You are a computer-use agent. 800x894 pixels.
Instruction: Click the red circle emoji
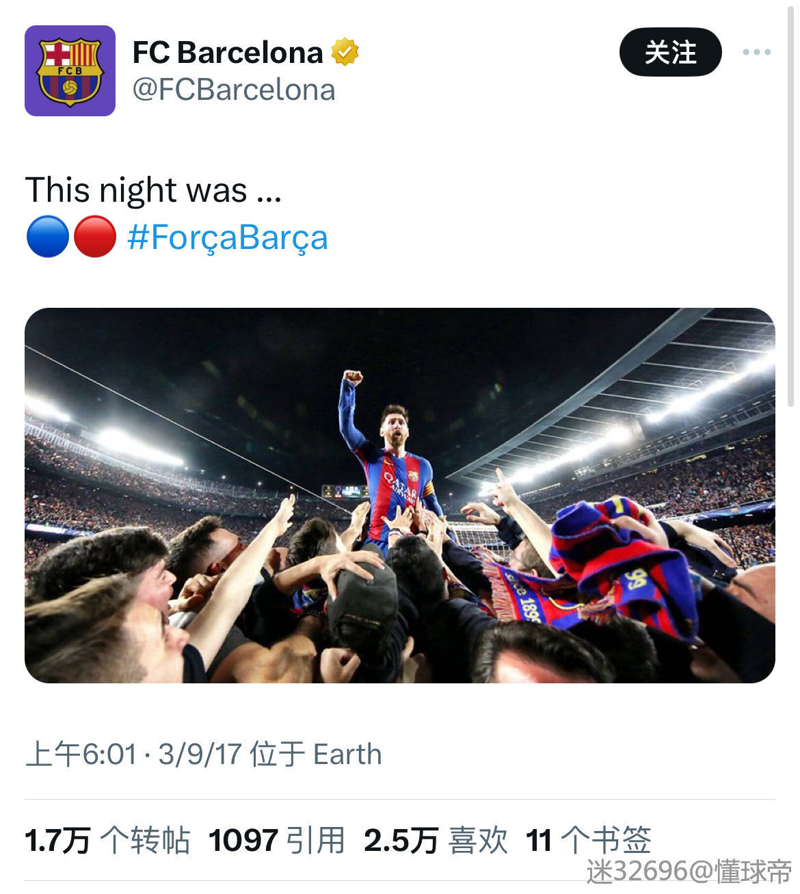pos(94,237)
